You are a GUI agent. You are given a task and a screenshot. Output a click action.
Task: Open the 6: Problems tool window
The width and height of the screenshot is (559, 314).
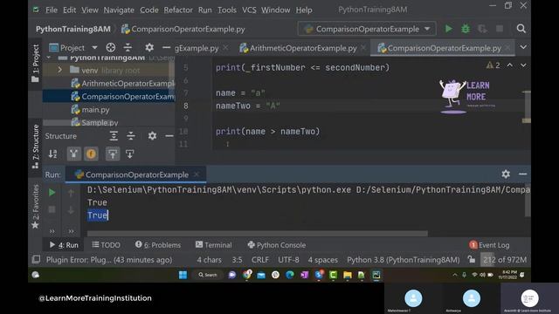coord(158,245)
